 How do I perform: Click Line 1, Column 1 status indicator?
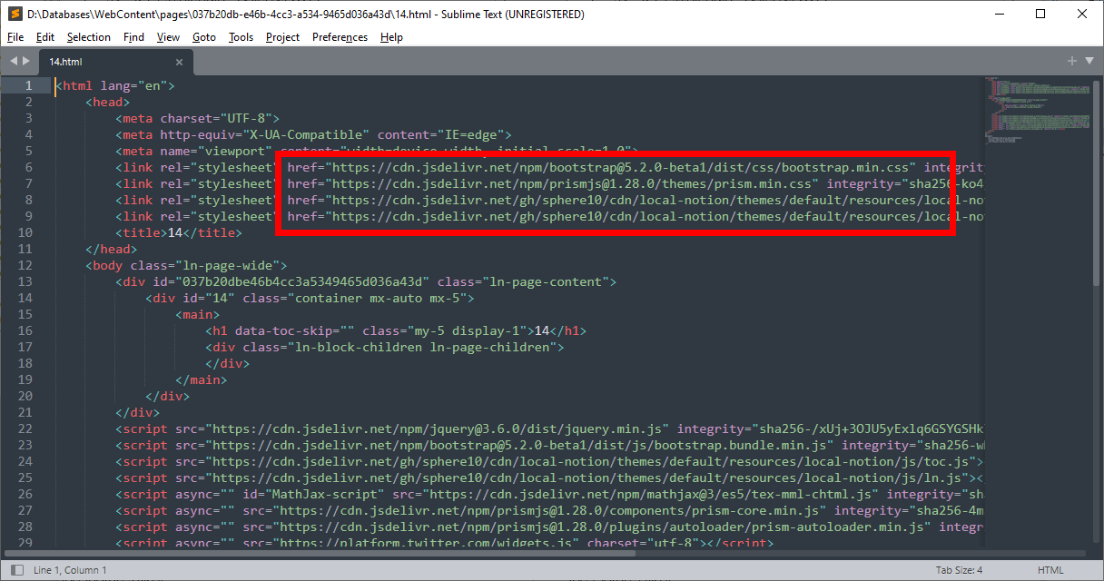(70, 570)
